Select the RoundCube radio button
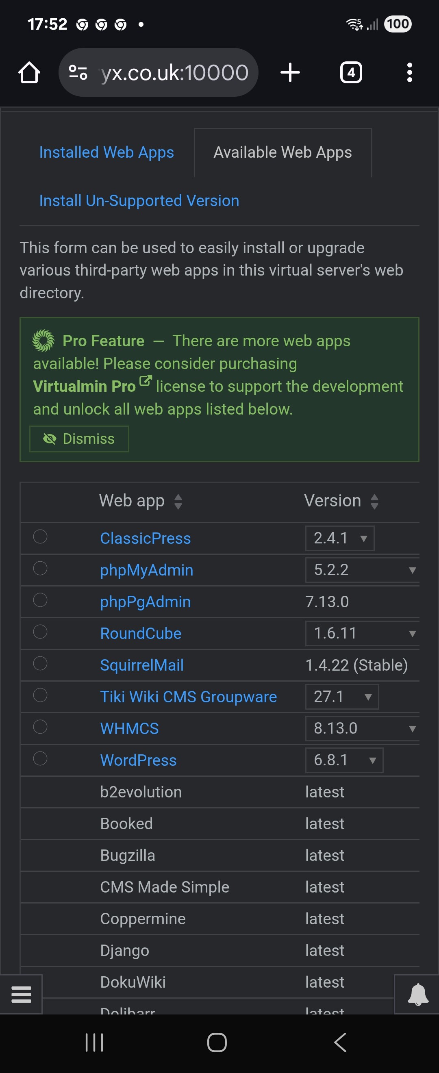The width and height of the screenshot is (439, 1073). (x=40, y=632)
